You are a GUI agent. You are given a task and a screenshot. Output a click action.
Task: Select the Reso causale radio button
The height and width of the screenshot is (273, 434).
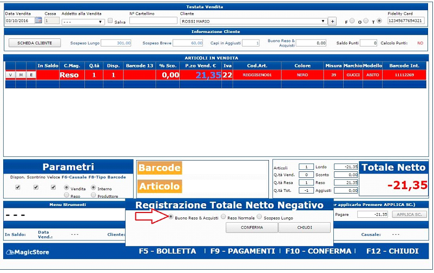click(x=67, y=195)
